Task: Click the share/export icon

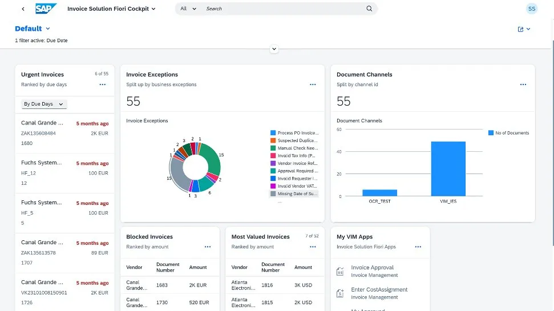Action: [521, 29]
